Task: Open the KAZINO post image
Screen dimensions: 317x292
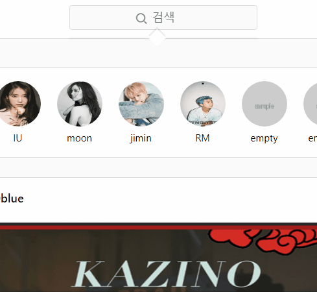Action: click(158, 258)
